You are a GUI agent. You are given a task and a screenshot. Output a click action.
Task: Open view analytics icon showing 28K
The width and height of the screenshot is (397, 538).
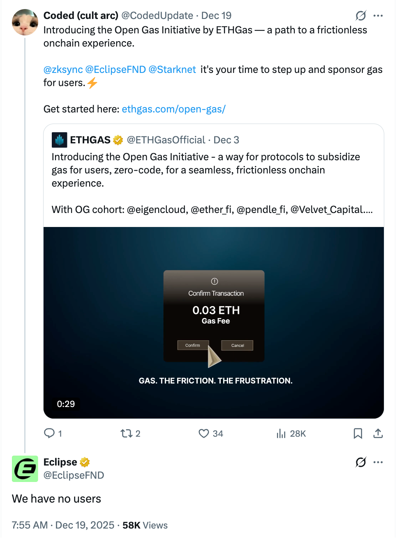pos(281,433)
